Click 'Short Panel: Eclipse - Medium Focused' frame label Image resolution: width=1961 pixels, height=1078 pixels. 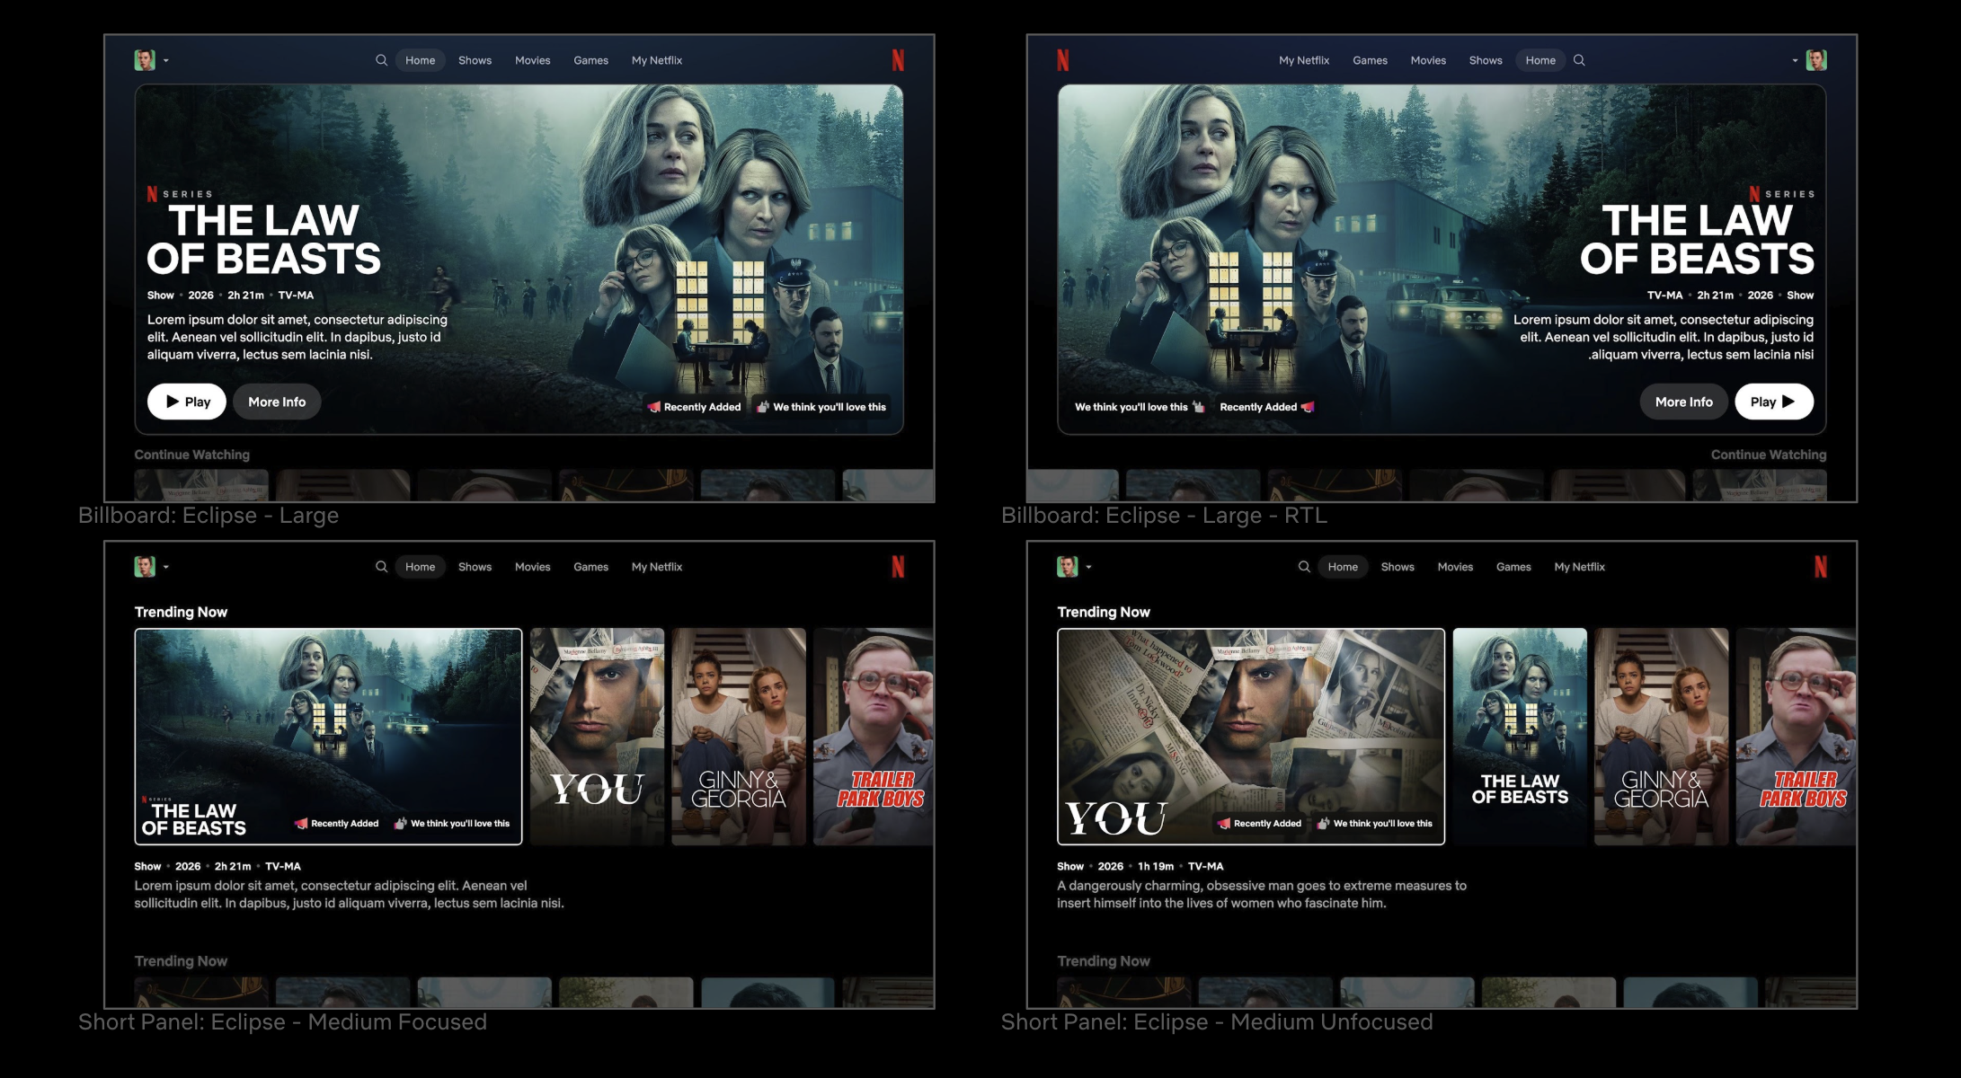[x=282, y=1022]
